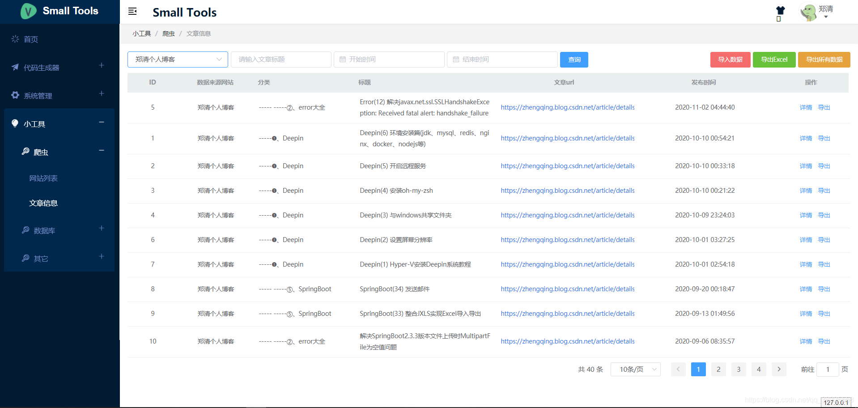Expand the 数据库 submenu plus sign

pyautogui.click(x=102, y=228)
